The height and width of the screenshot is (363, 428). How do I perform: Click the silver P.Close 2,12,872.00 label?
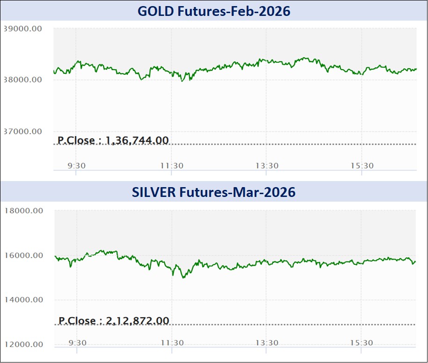click(113, 320)
